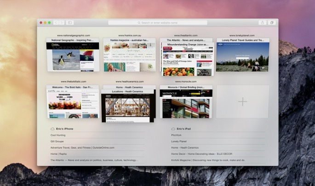This screenshot has height=186, width=315.
Task: Click www.nationalgeographic.com label
Action: (x=74, y=35)
